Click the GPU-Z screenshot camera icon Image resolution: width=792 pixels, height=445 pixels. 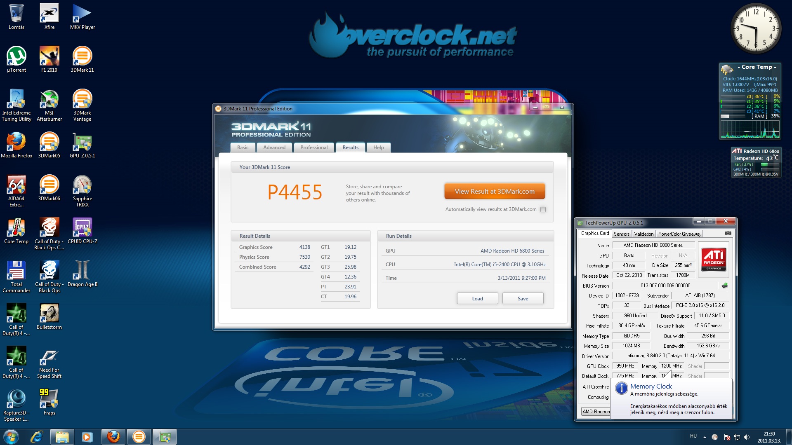coord(728,233)
